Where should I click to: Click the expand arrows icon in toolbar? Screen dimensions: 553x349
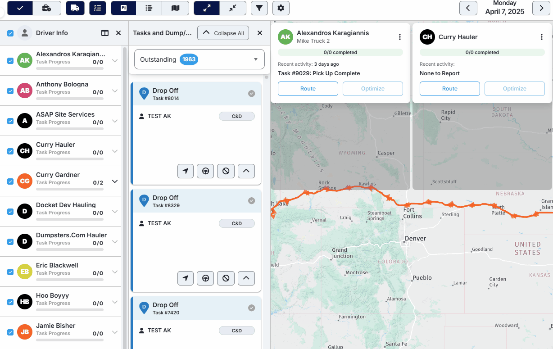[x=207, y=8]
